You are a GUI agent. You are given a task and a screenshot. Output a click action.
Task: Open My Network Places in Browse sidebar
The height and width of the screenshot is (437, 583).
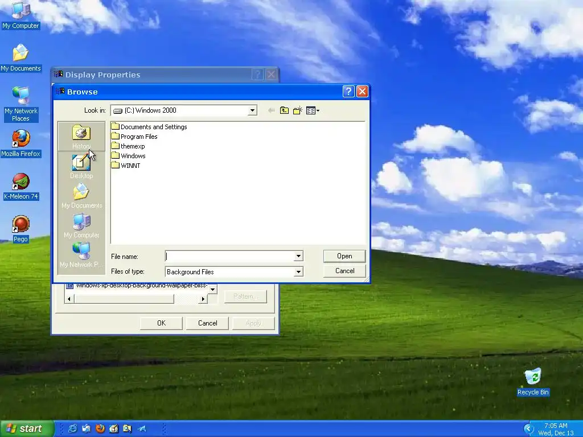(x=81, y=255)
